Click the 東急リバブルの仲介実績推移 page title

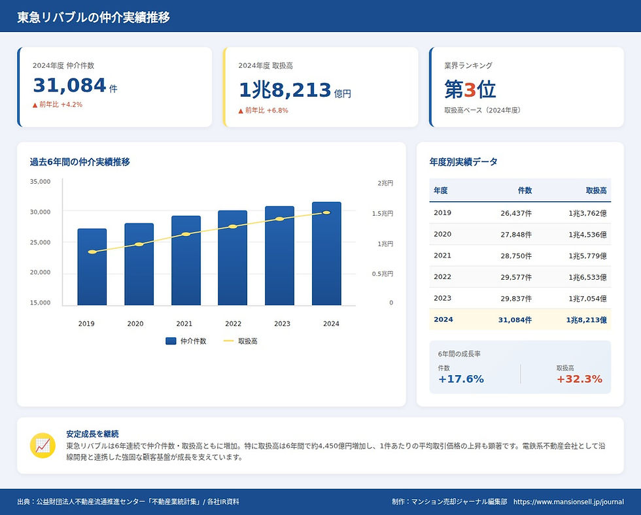[93, 17]
